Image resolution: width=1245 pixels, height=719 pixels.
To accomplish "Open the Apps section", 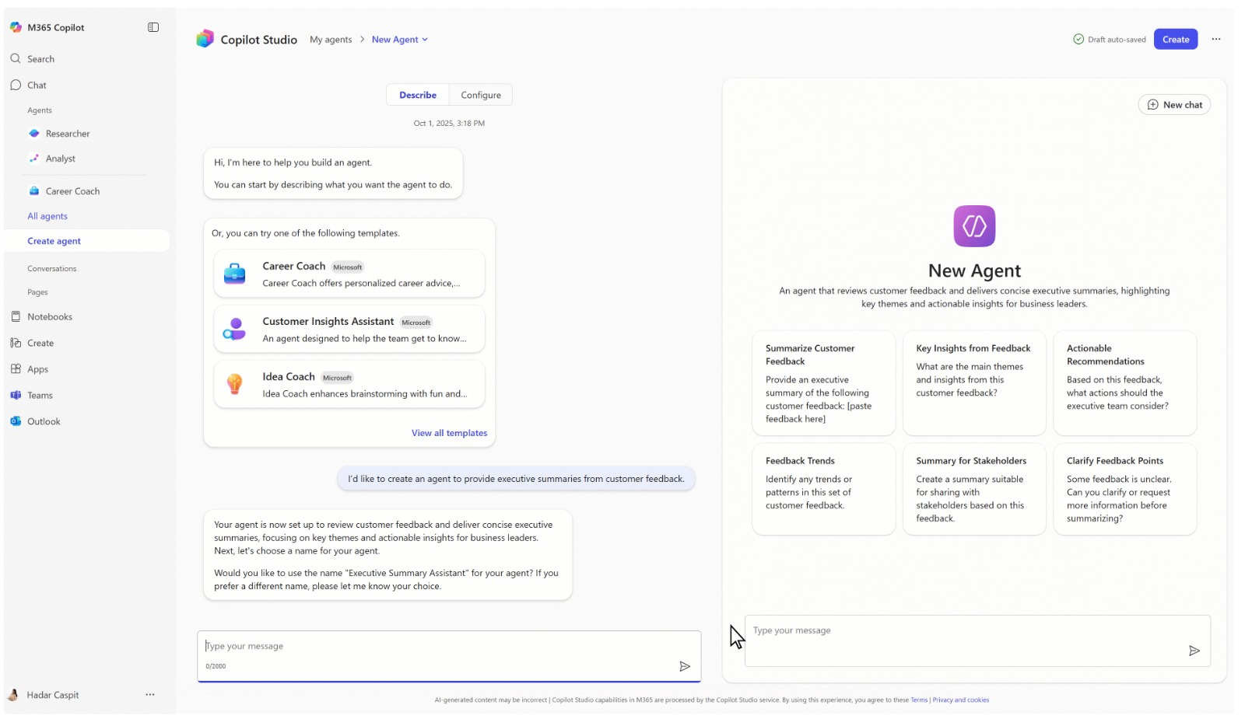I will pos(37,368).
